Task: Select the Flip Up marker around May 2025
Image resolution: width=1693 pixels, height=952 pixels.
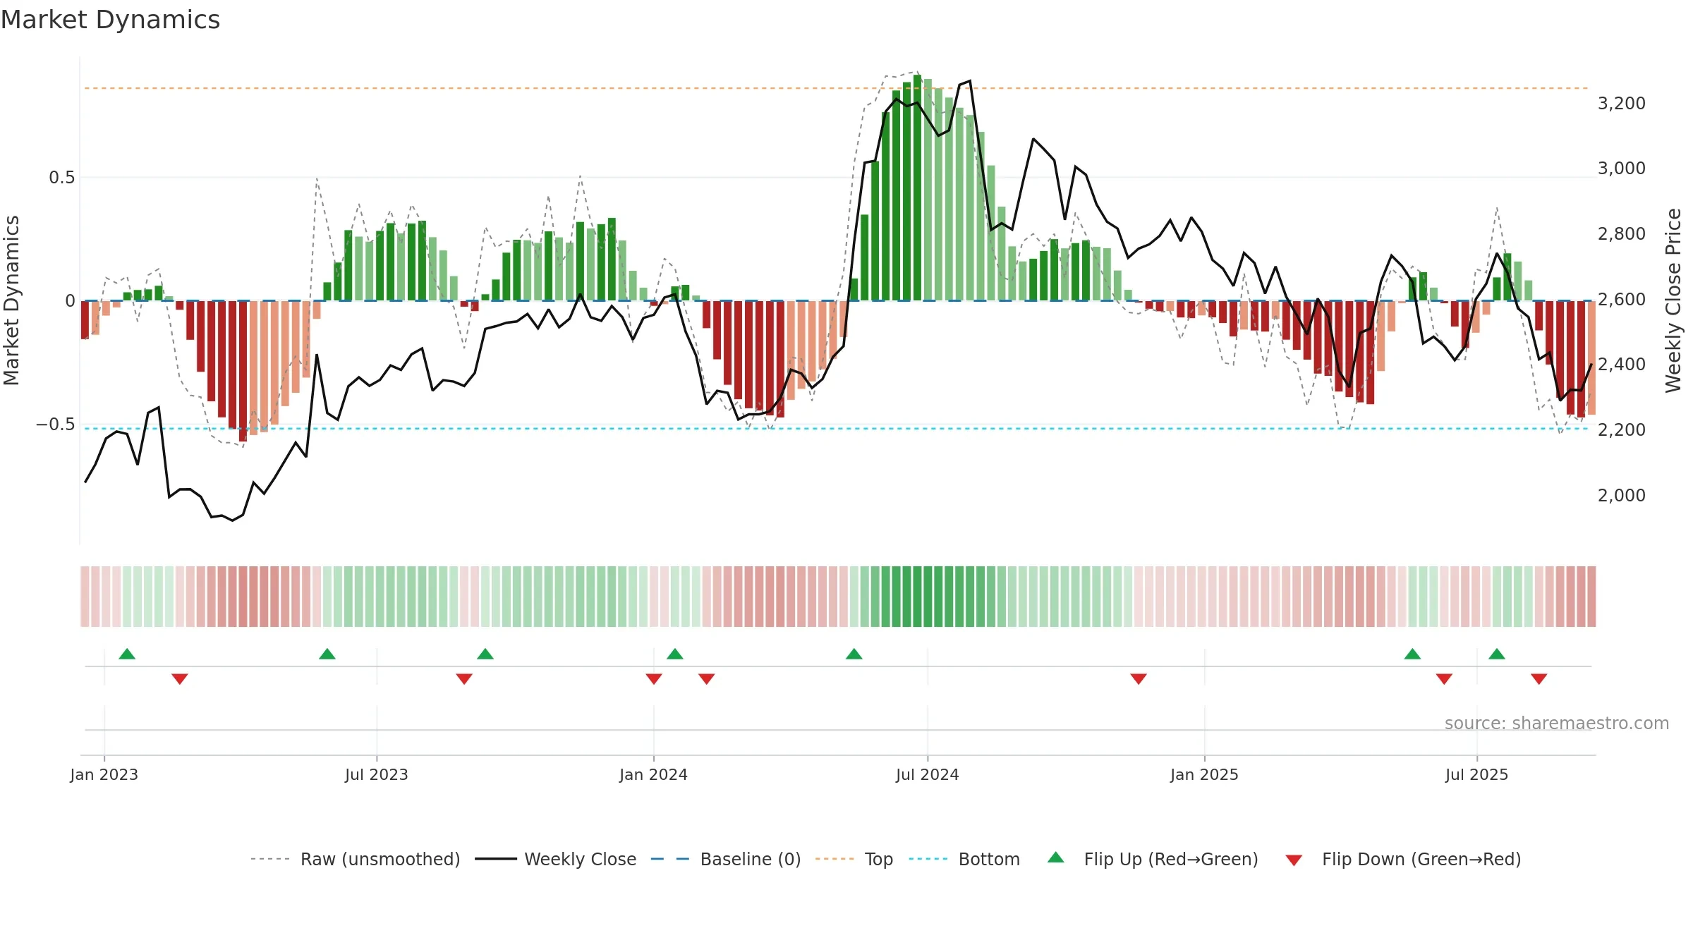Action: click(x=1412, y=654)
